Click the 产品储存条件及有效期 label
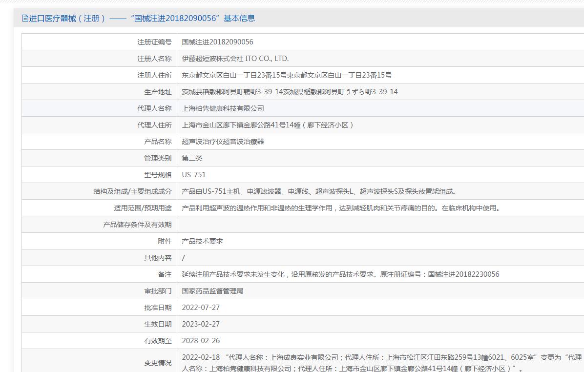The width and height of the screenshot is (584, 372). (x=137, y=225)
